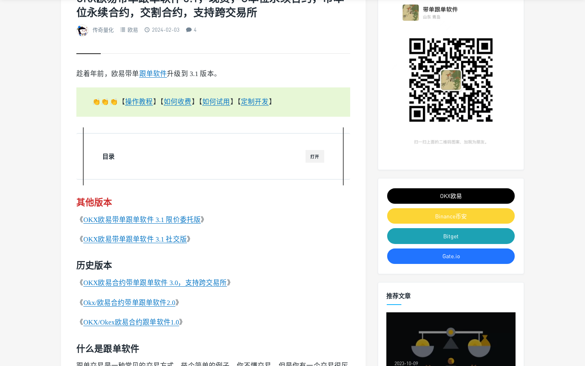This screenshot has height=366, width=585.
Task: Click the author avatar of 传奇量化
Action: click(82, 30)
